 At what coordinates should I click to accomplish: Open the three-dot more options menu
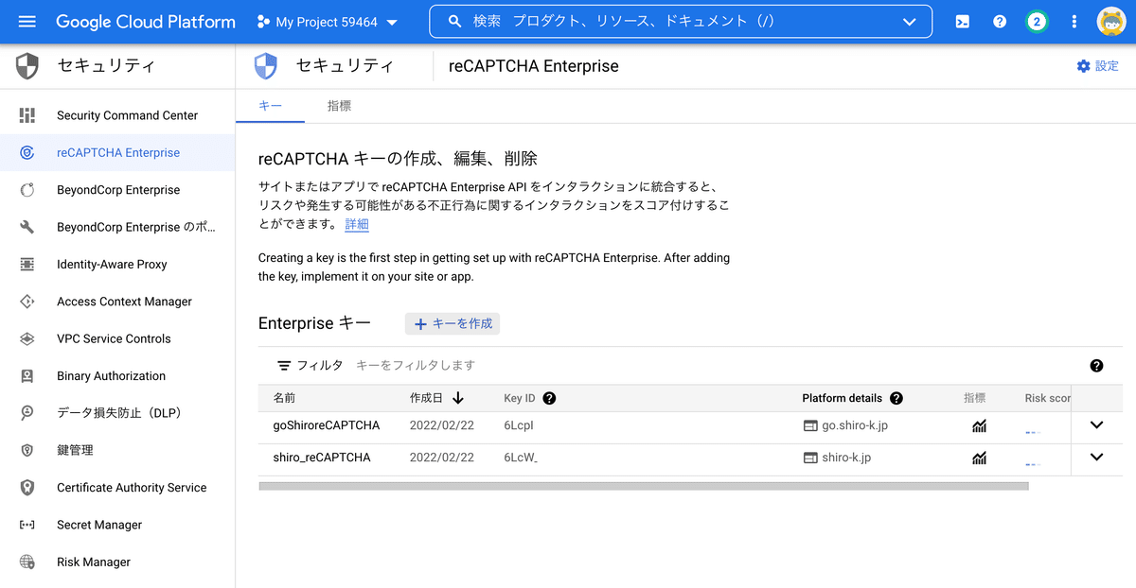click(x=1074, y=22)
